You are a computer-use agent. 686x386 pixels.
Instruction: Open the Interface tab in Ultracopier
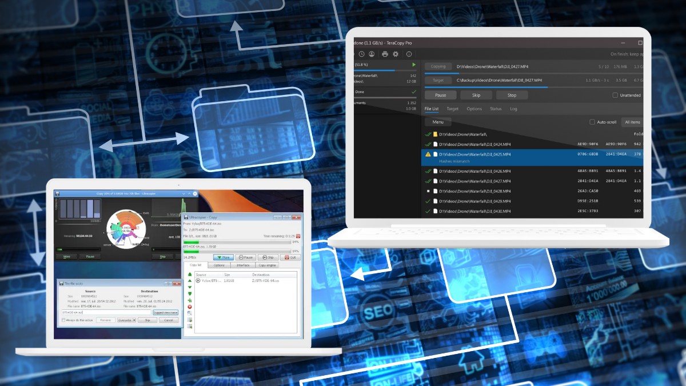(243, 265)
